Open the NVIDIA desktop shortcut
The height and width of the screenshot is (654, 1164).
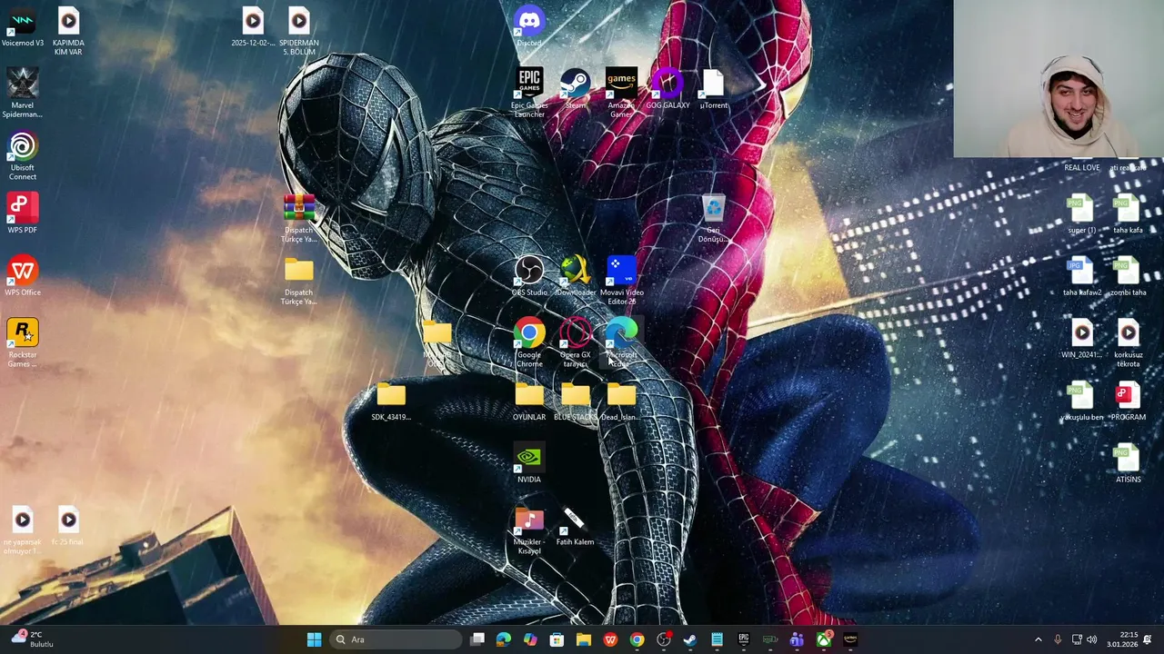point(529,463)
